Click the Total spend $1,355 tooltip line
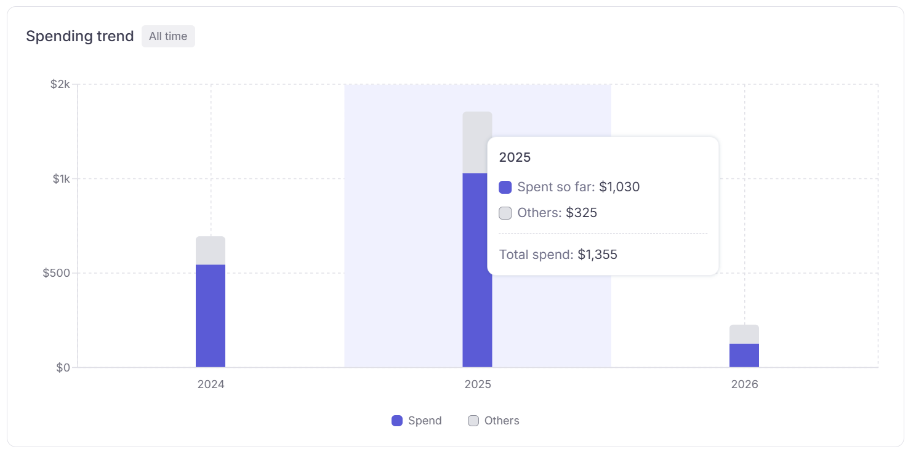The width and height of the screenshot is (908, 449). pyautogui.click(x=558, y=255)
